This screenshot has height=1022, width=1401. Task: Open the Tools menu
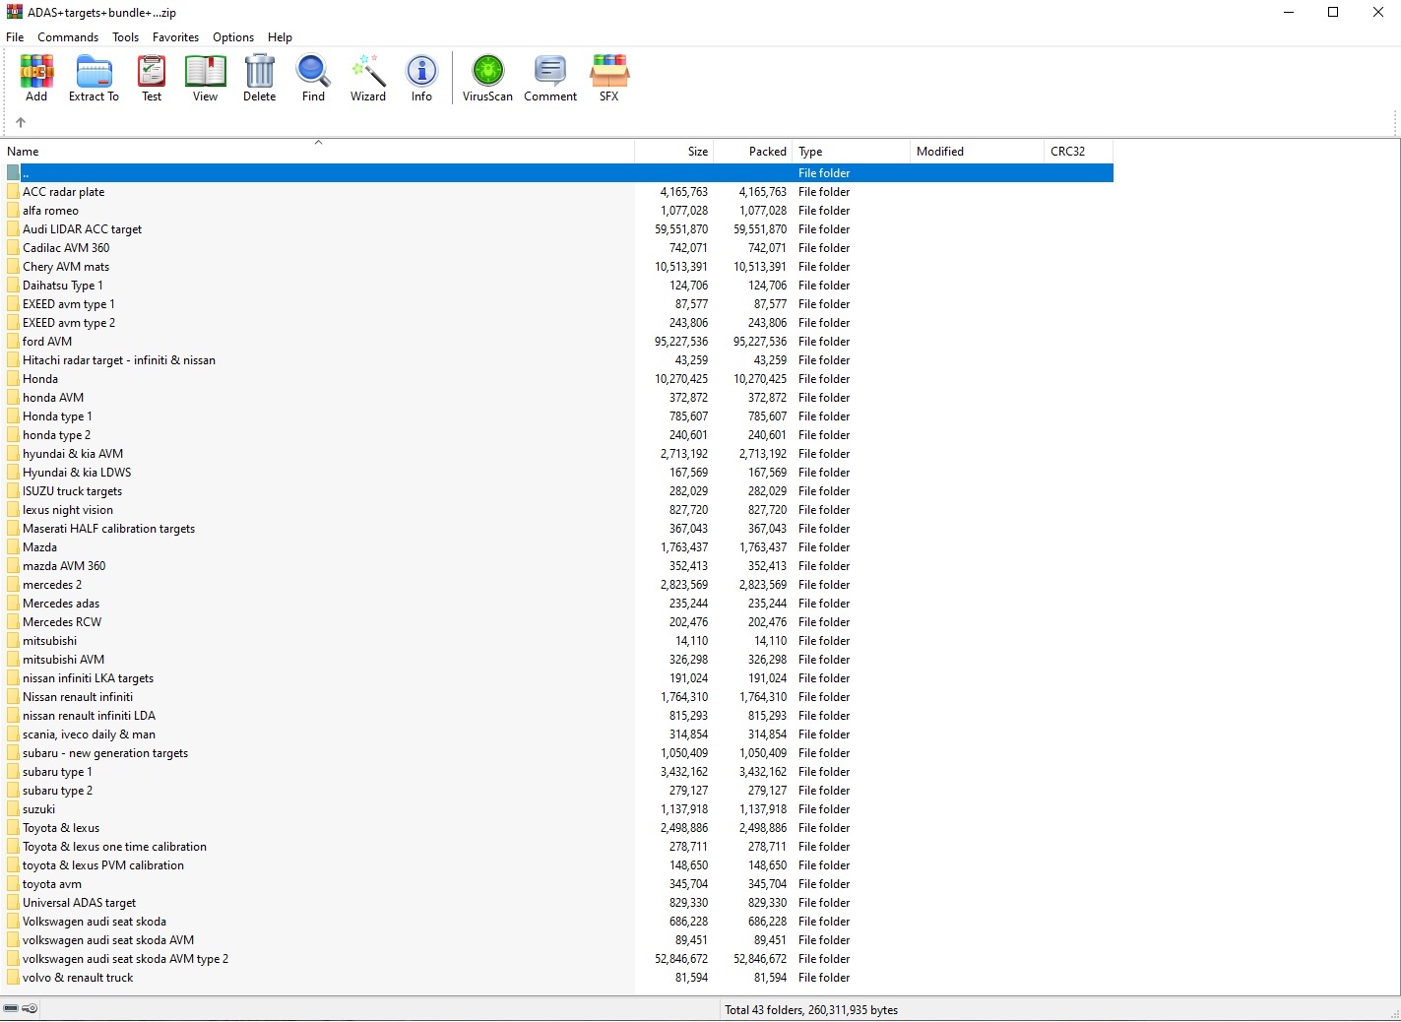point(125,37)
